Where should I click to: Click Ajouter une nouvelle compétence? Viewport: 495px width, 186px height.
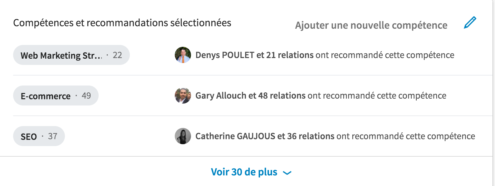(371, 25)
